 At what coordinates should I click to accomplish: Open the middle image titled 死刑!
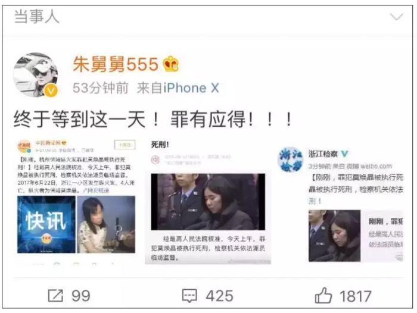pos(208,201)
